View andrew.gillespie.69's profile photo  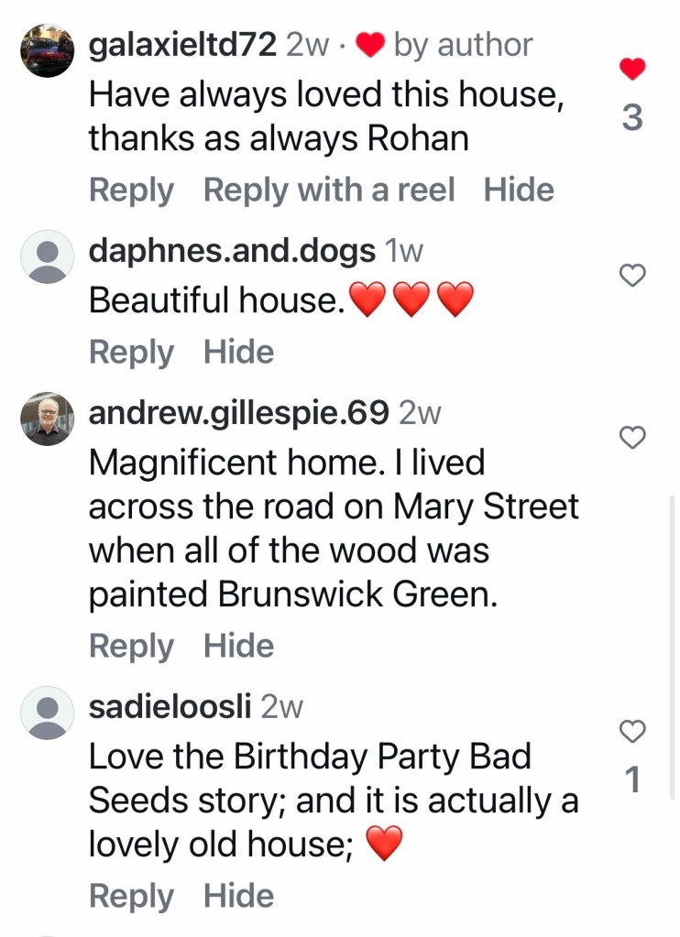(47, 419)
